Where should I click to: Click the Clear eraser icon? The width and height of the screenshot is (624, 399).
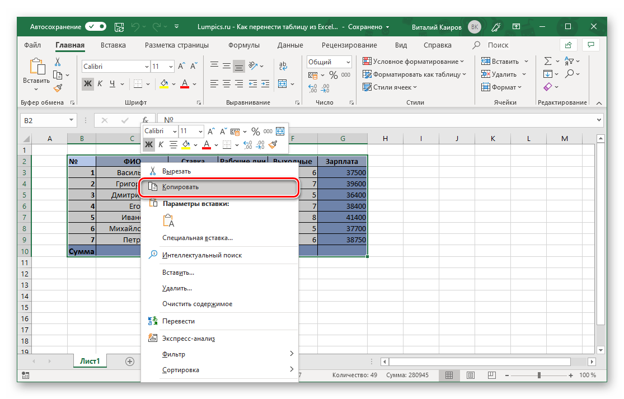548,87
